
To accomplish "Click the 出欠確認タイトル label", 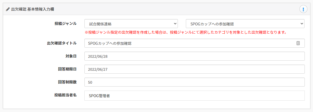I will (62, 43).
